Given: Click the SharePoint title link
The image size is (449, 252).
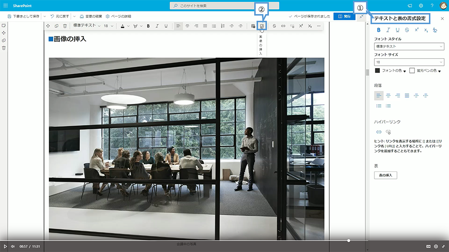Looking at the screenshot, I should (x=22, y=6).
